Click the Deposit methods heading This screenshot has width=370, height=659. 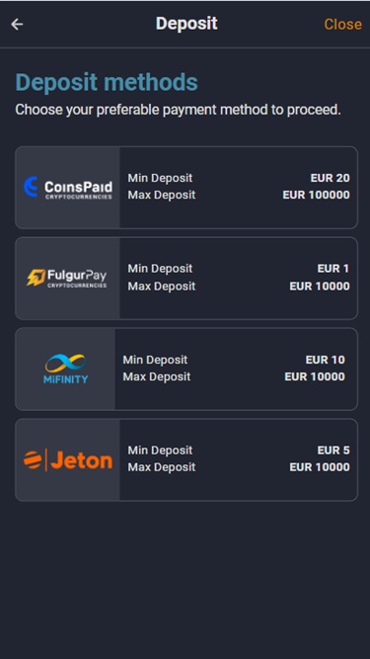[107, 82]
